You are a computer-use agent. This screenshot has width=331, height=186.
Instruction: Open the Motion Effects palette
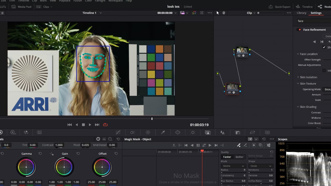pyautogui.click(x=39, y=132)
